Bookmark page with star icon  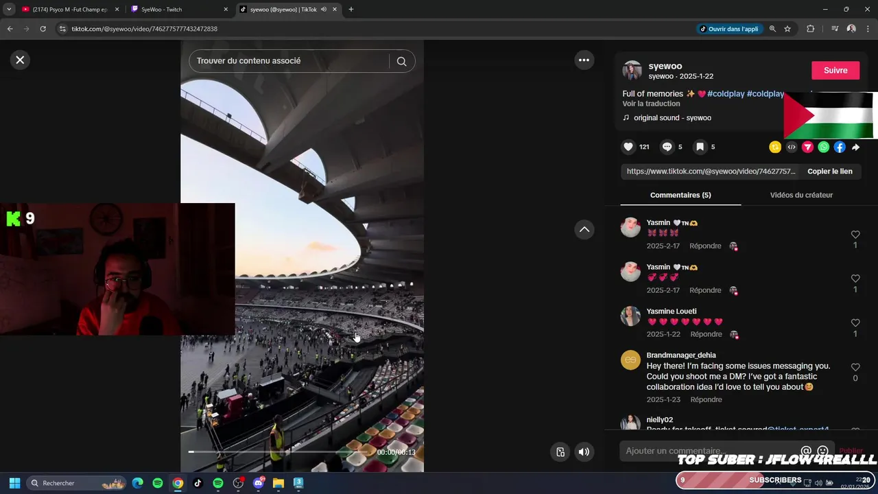tap(787, 29)
